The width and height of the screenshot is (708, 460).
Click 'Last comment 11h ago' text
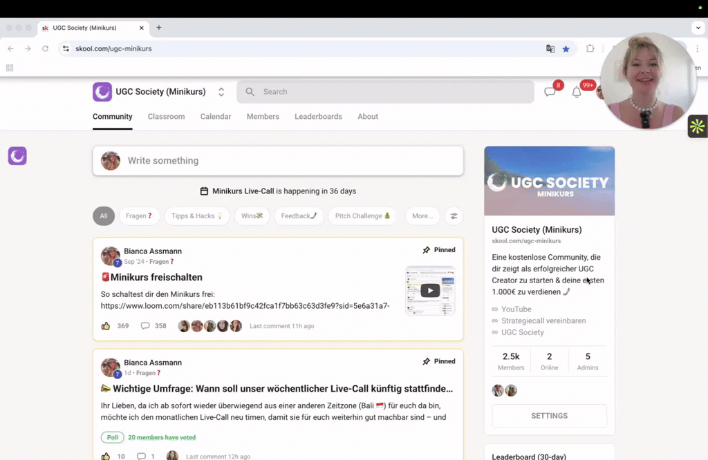coord(282,326)
